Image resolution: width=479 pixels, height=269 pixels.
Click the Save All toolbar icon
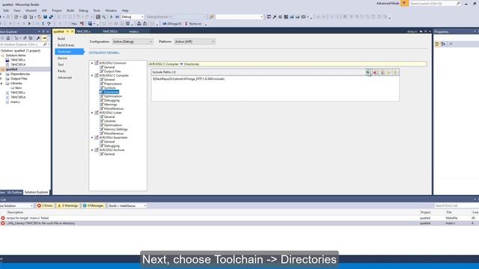point(51,16)
